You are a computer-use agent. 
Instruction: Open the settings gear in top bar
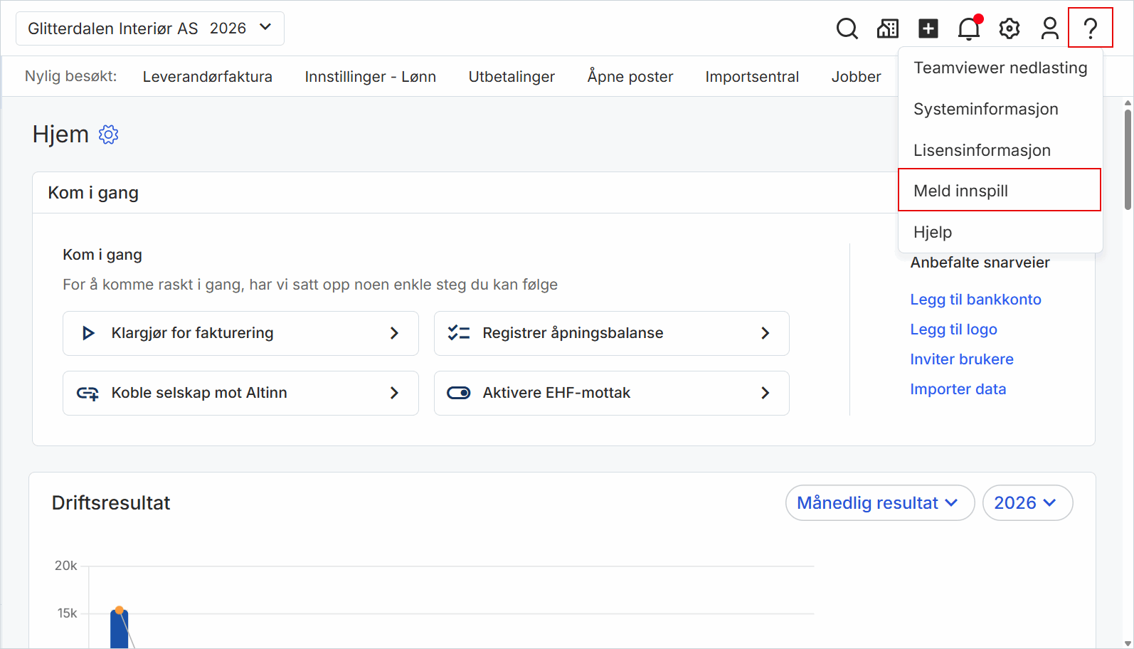pyautogui.click(x=1009, y=28)
